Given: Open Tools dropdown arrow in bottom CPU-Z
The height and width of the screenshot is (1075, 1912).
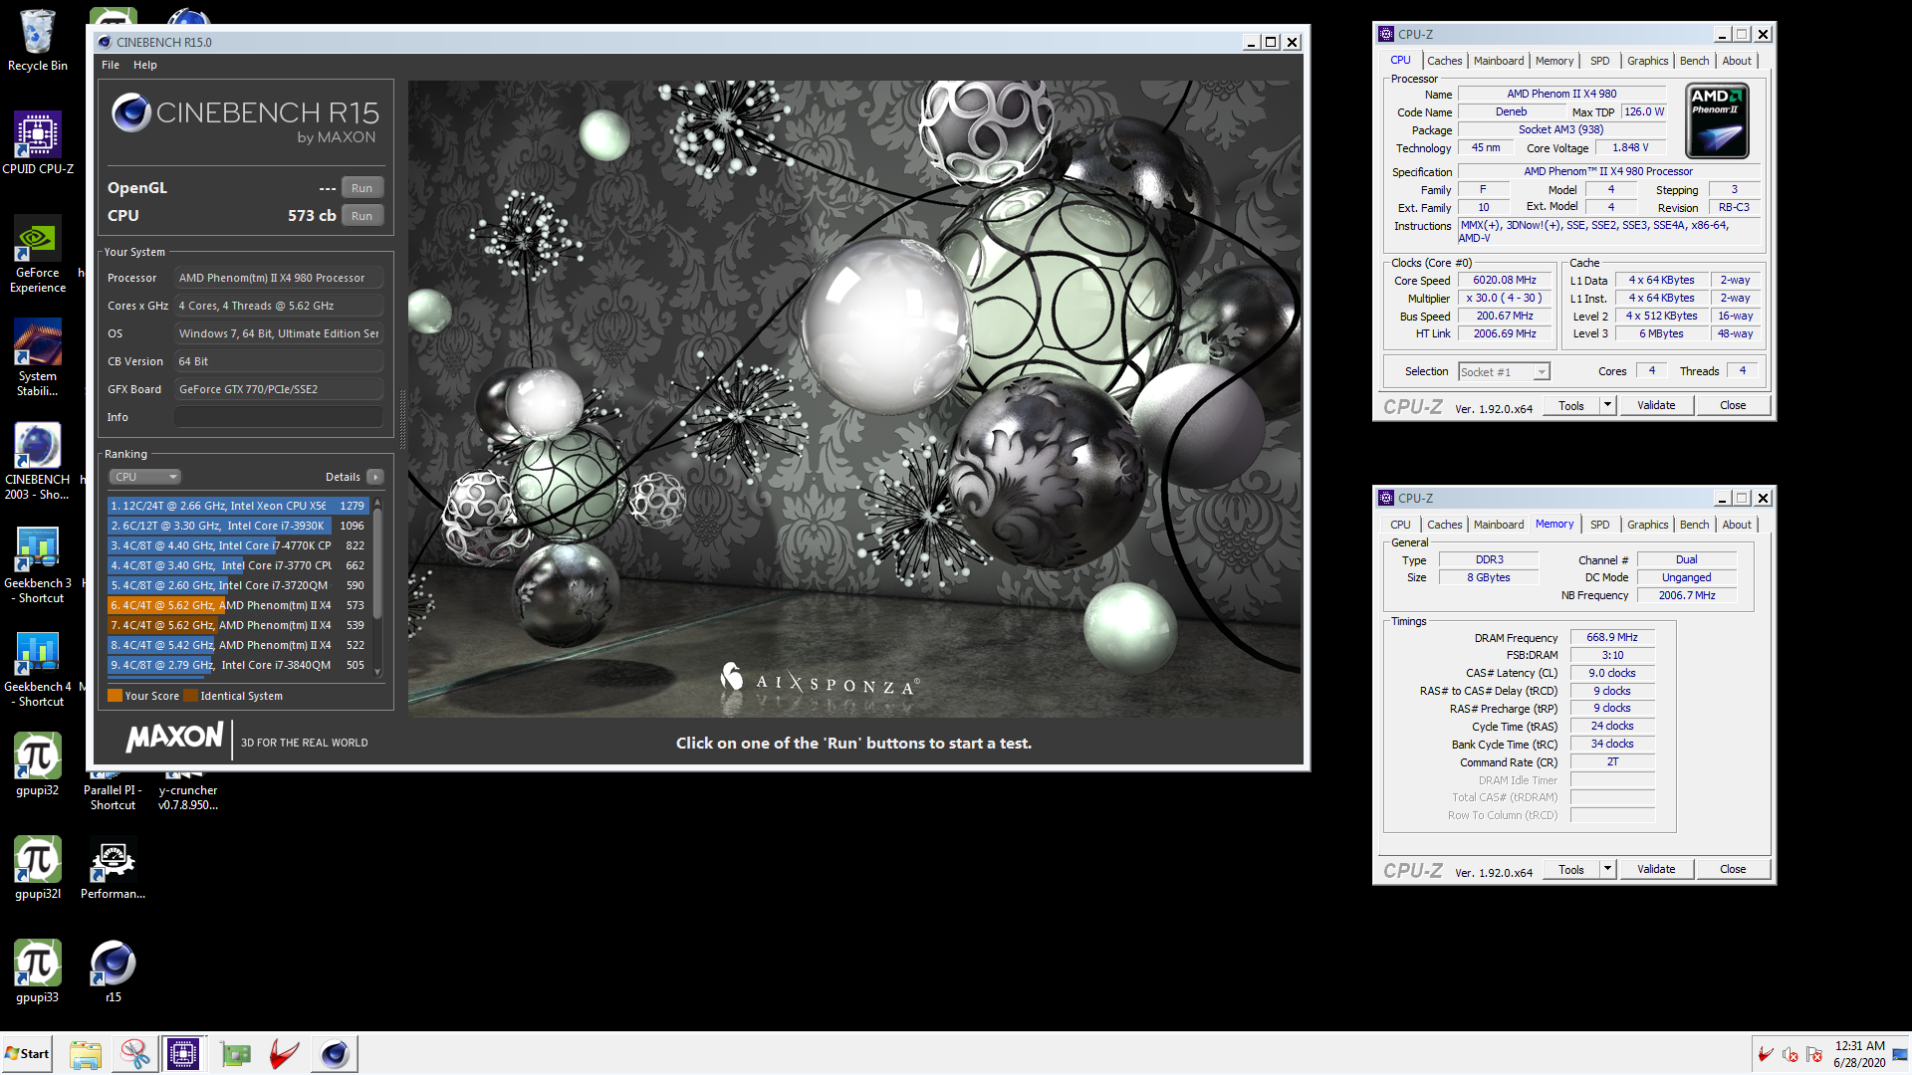Looking at the screenshot, I should click(1606, 869).
